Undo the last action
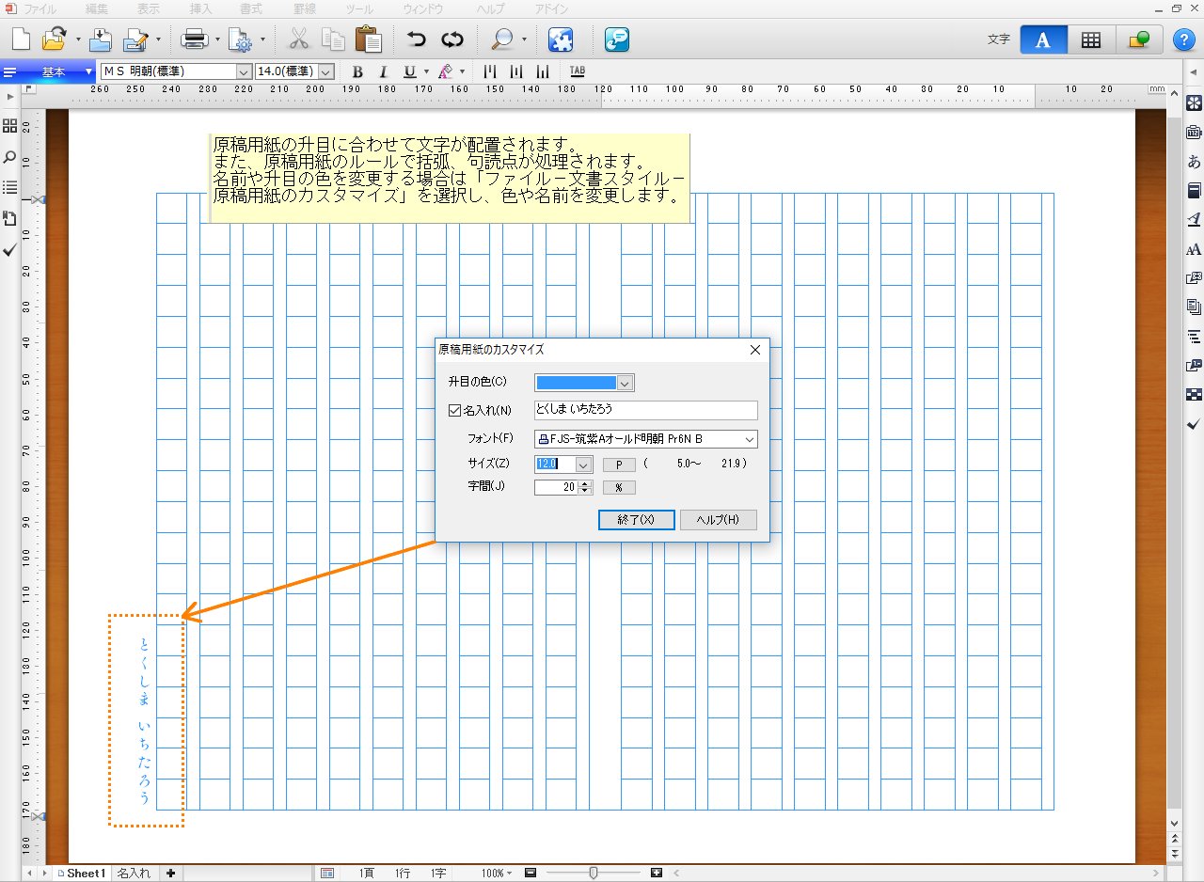 417,39
